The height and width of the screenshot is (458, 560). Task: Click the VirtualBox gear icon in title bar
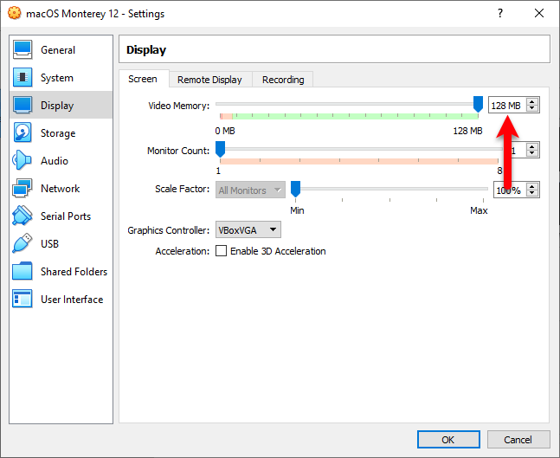(x=15, y=13)
